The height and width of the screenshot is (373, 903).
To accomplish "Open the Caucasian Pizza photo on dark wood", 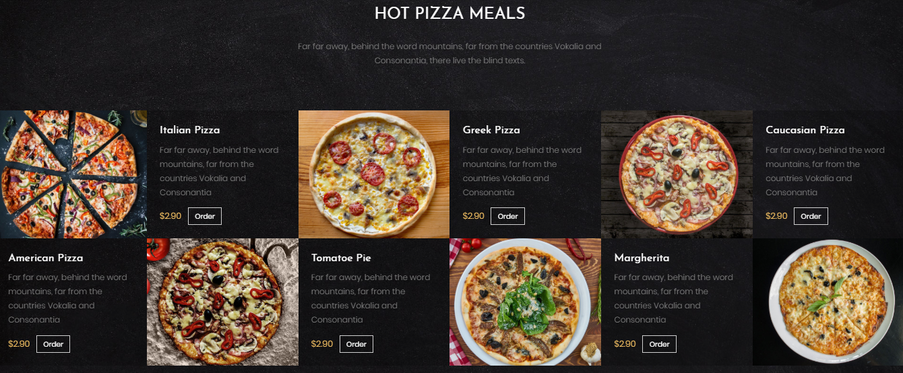I will pyautogui.click(x=677, y=174).
